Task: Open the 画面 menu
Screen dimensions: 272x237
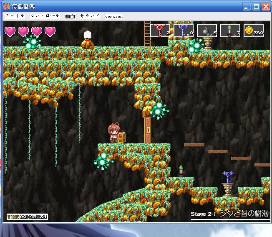Action: click(x=70, y=16)
